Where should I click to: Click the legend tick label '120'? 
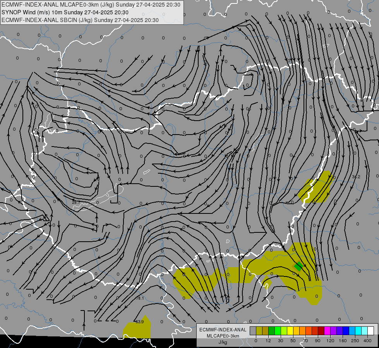[330, 341]
